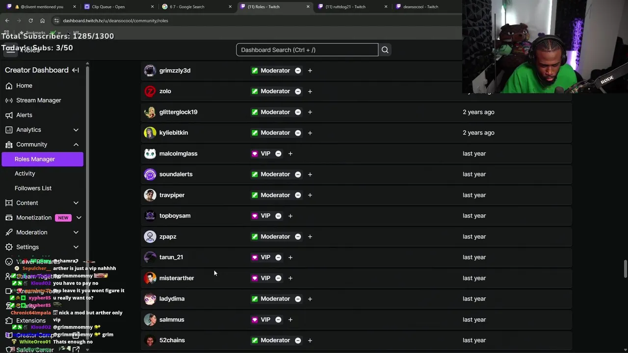
Task: Reload the page with the browser refresh icon
Action: pos(30,21)
